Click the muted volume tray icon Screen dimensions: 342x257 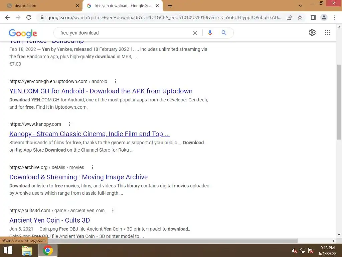(x=294, y=250)
